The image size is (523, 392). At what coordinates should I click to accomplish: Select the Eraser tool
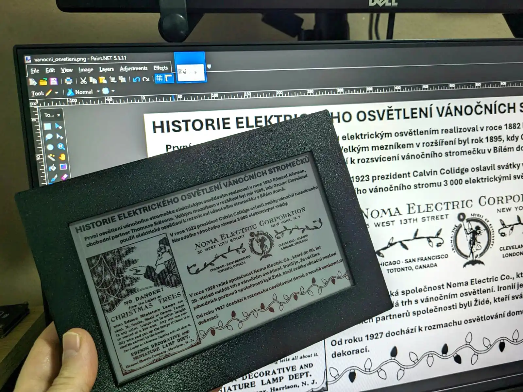coord(64,177)
